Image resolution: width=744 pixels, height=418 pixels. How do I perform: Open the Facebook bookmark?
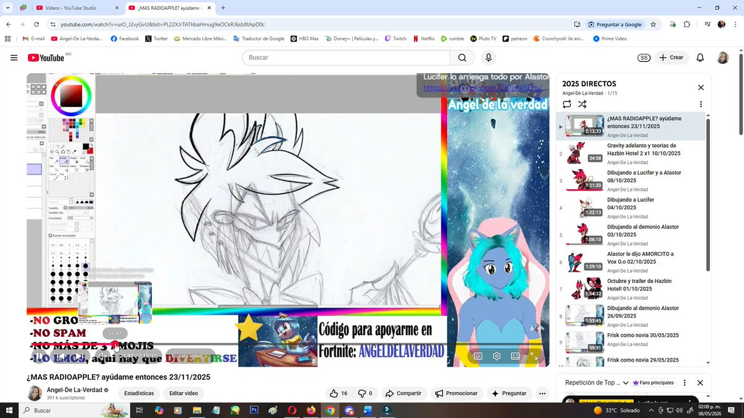[x=125, y=38]
